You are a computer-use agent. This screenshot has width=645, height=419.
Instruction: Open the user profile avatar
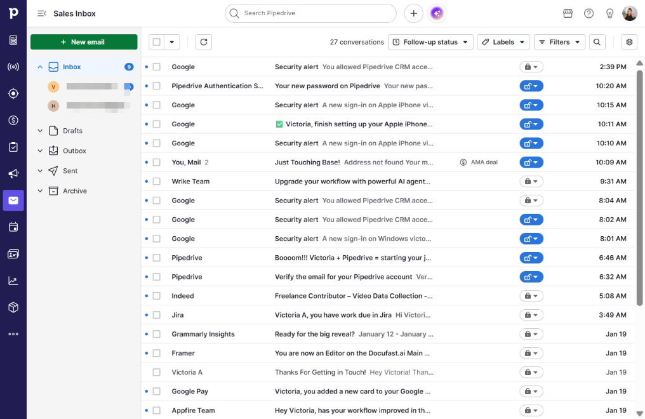[629, 13]
